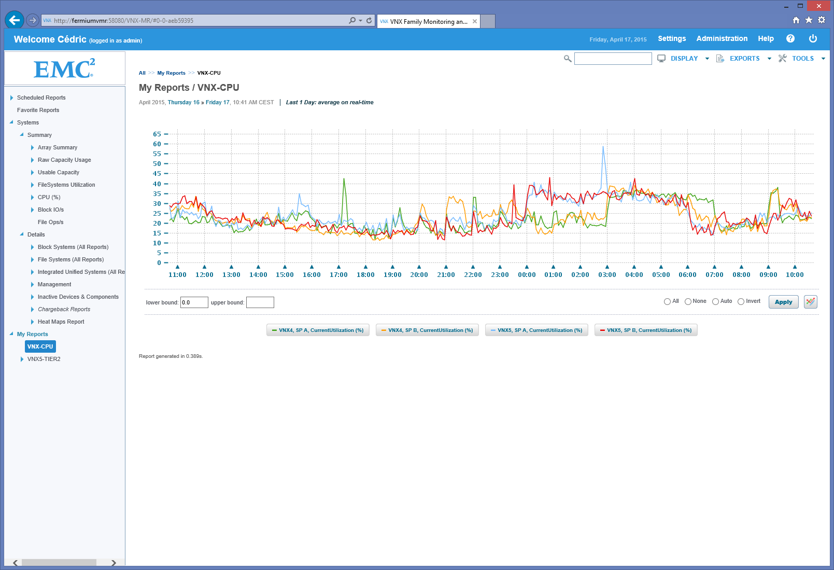834x570 pixels.
Task: Click the My Reports breadcrumb link
Action: click(171, 73)
